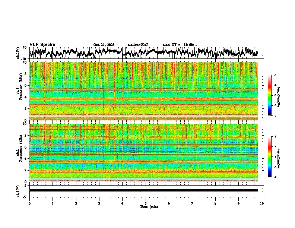Click the ch.1 "Frequency (kHz)" axis label

[x=20, y=87]
